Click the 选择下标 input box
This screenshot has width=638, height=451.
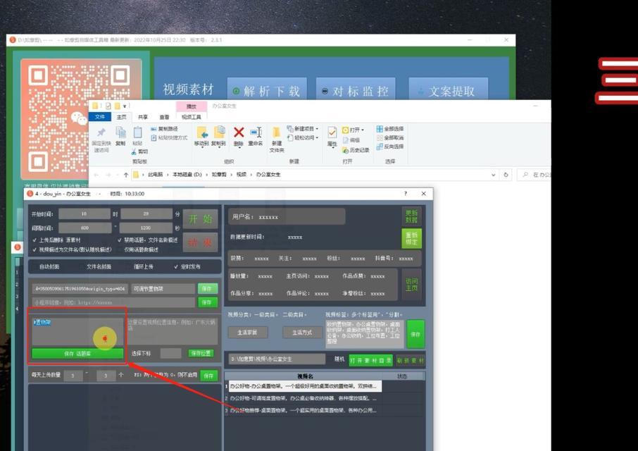[170, 353]
